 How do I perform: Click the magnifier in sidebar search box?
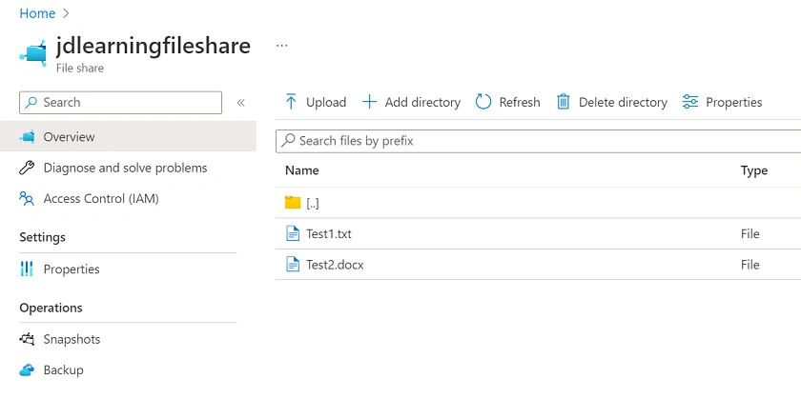[x=31, y=102]
